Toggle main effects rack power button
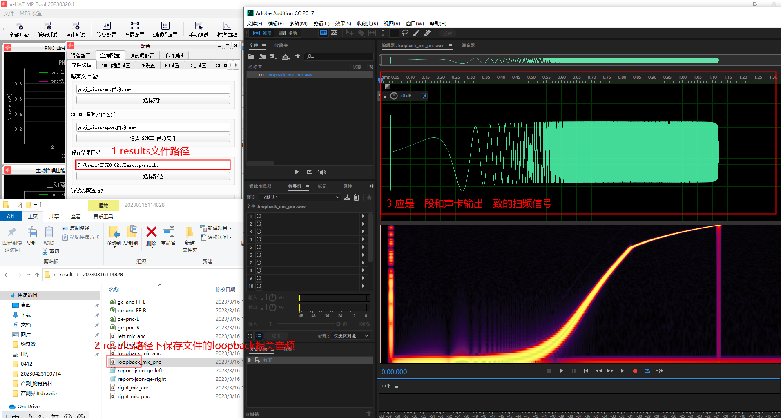This screenshot has height=418, width=781. tap(250, 336)
